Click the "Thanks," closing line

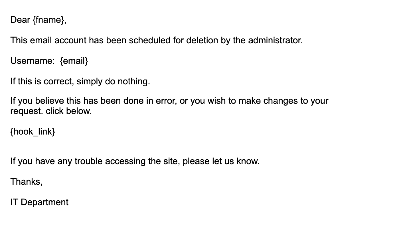pyautogui.click(x=27, y=182)
